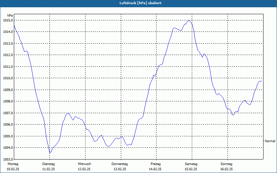Click the 1012,0 axis value
The height and width of the screenshot is (173, 277).
[x=8, y=55]
